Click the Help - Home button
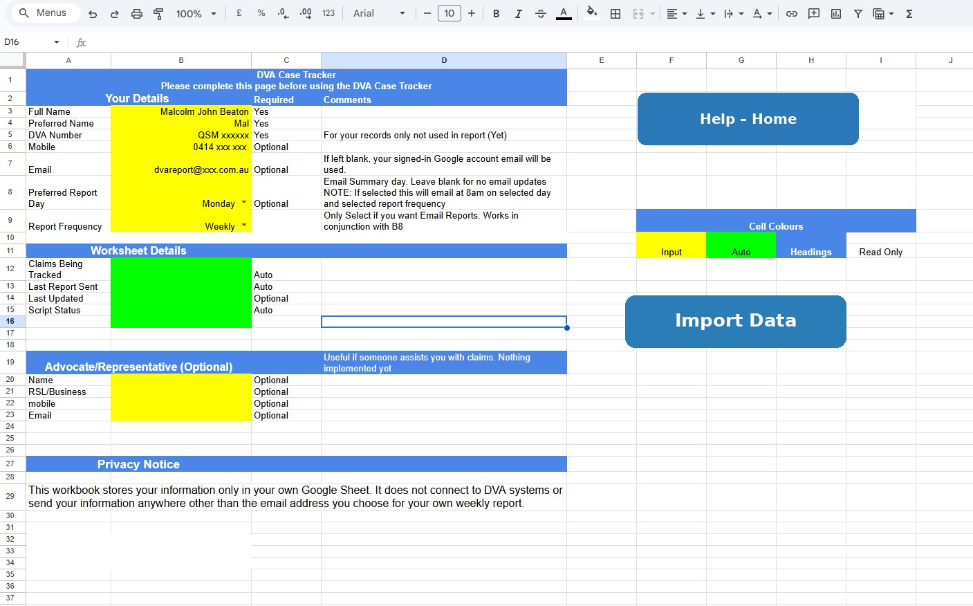The image size is (973, 606). [x=748, y=119]
